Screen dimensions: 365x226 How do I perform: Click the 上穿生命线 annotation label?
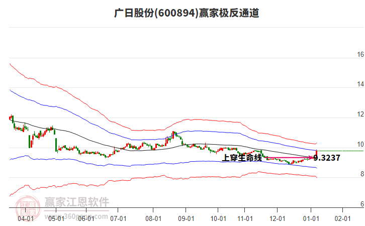242,158
